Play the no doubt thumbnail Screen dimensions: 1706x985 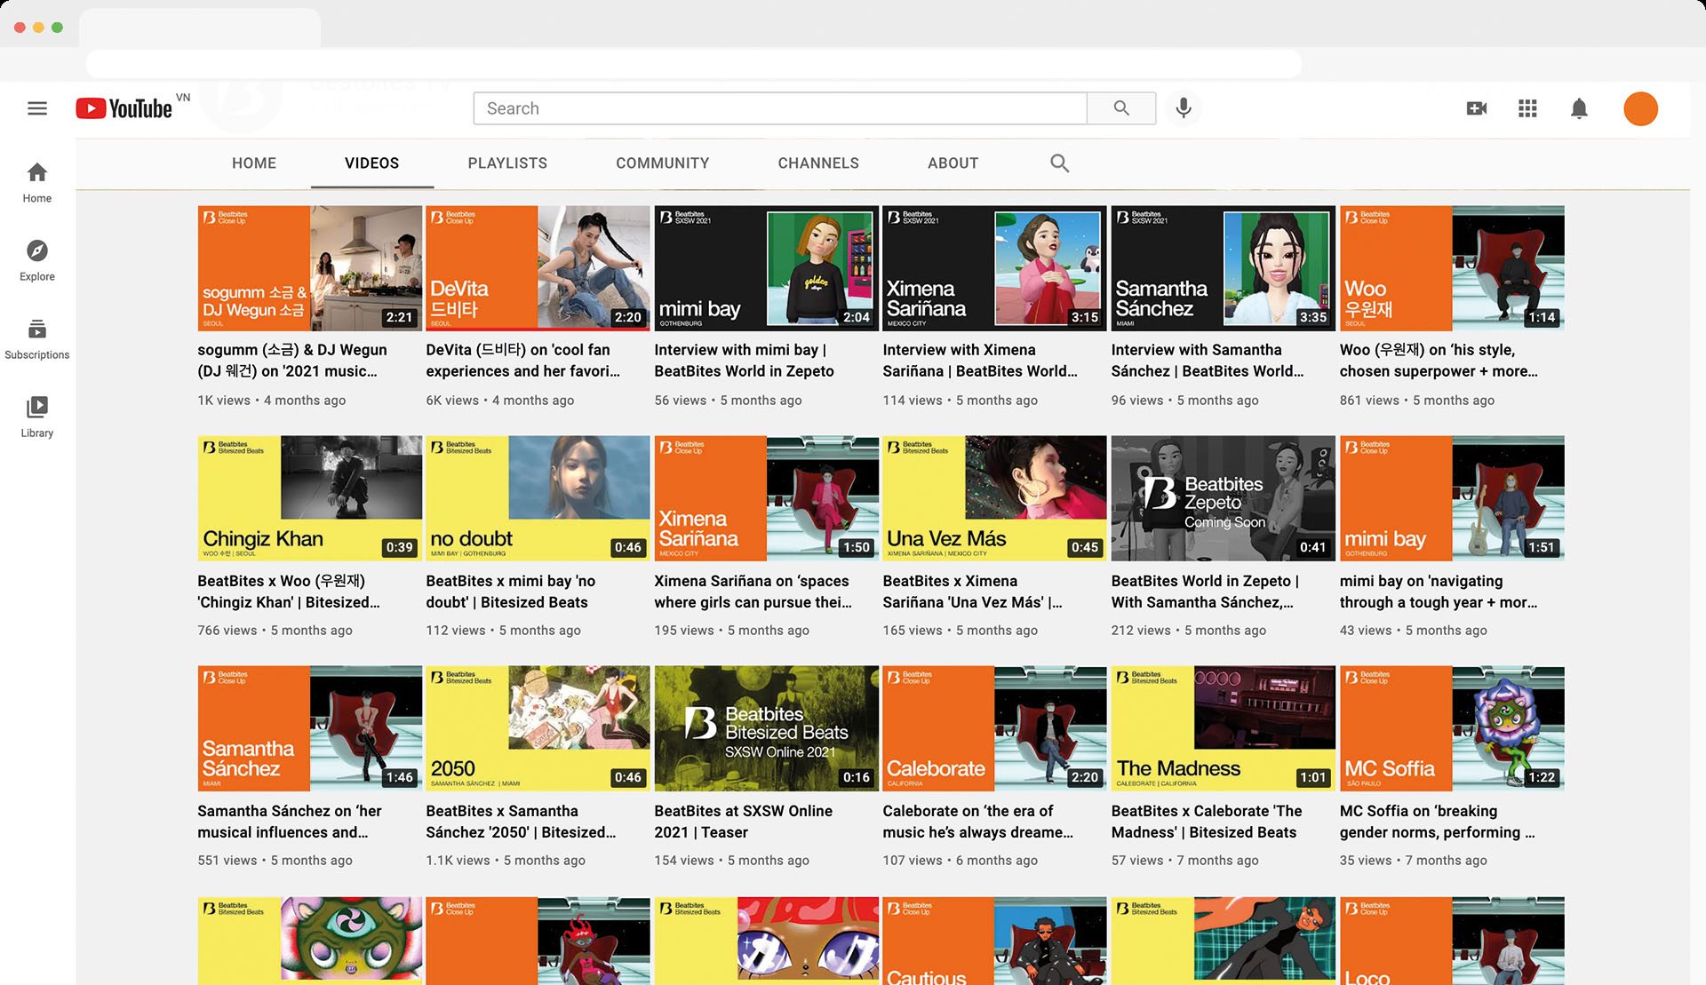(538, 498)
